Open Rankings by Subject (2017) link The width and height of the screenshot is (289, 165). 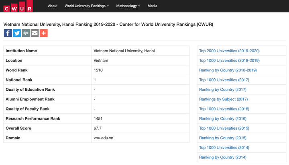click(223, 99)
